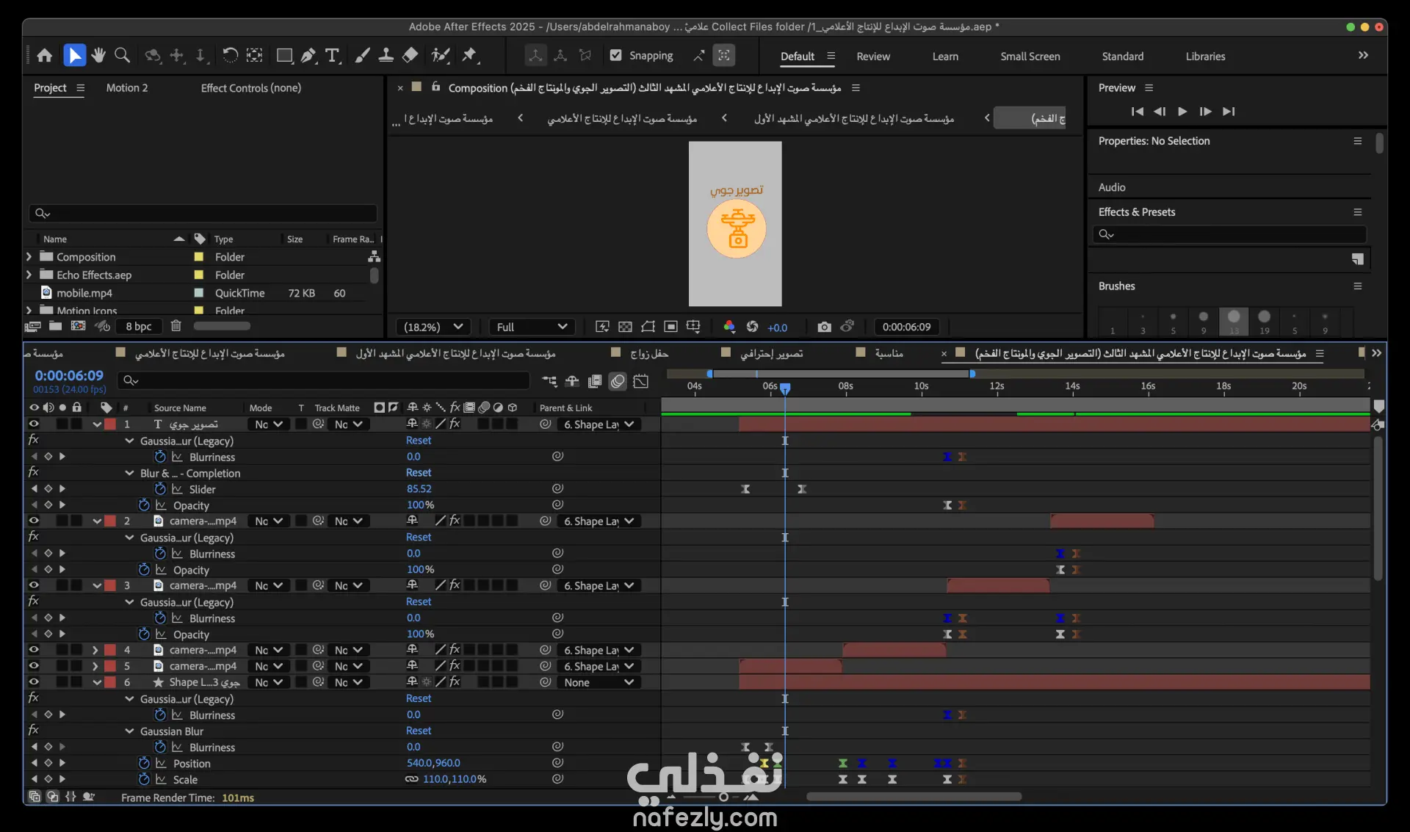Hide layer 2 camera mp4 with eye icon
Screen dimensions: 1410x832
(34, 521)
